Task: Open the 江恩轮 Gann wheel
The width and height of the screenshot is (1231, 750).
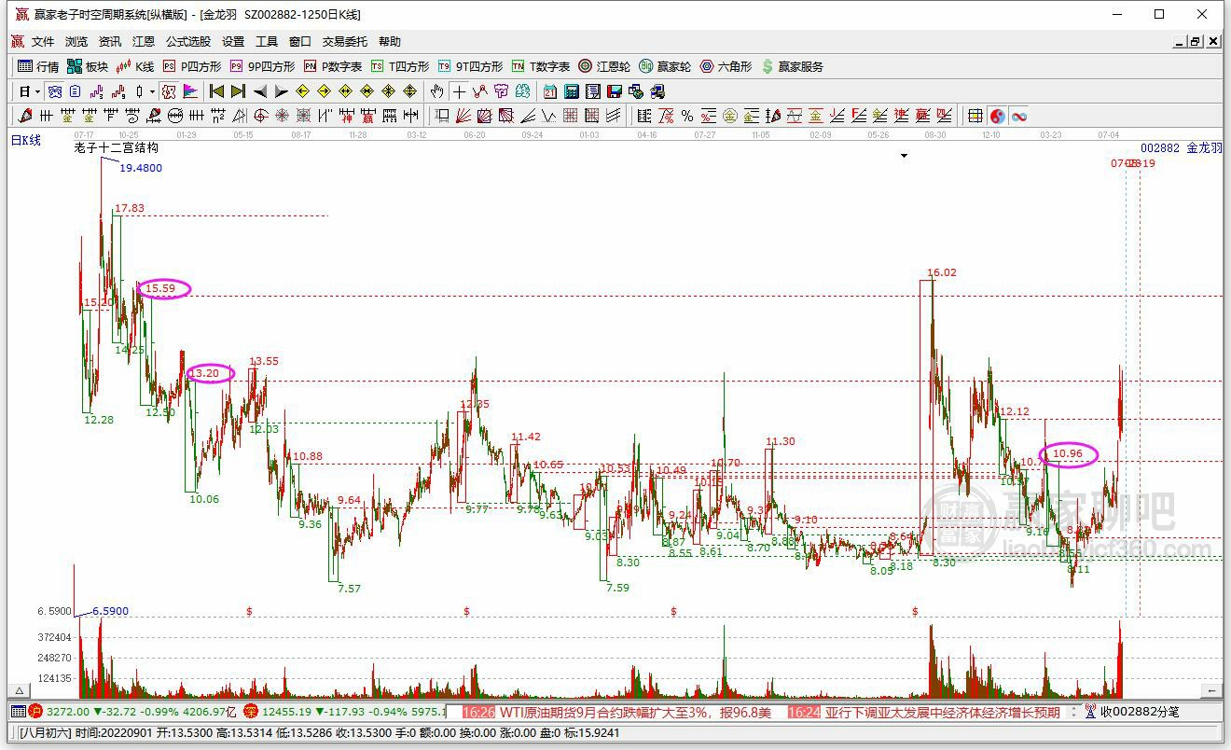Action: pyautogui.click(x=604, y=66)
